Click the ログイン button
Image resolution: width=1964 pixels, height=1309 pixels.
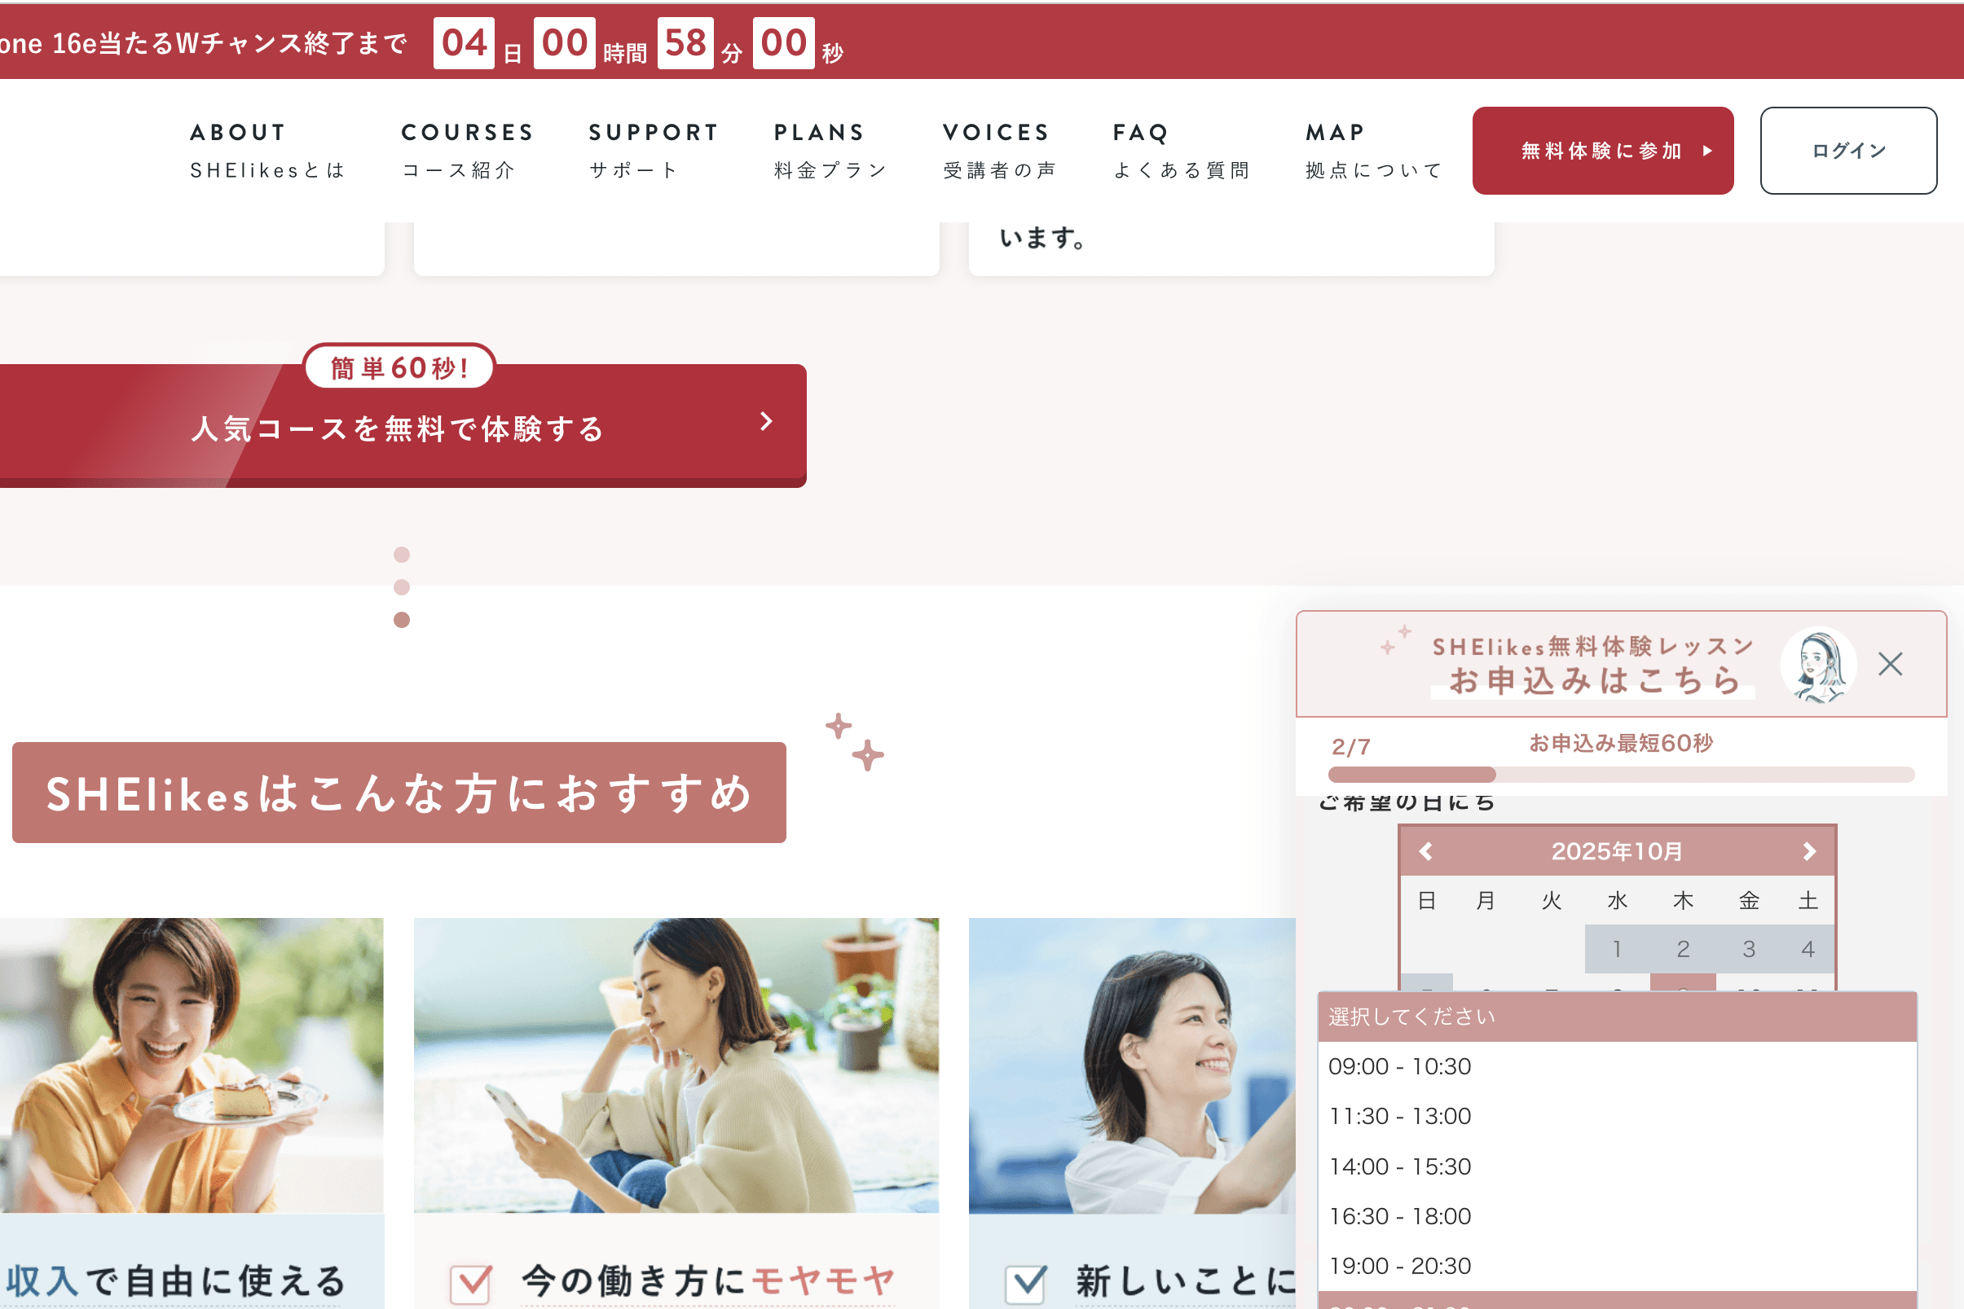(1848, 150)
